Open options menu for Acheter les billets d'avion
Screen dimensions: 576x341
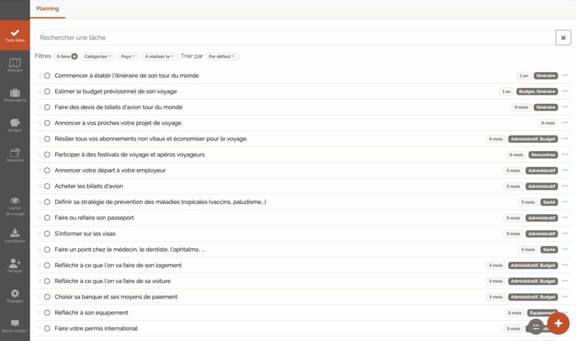coord(565,186)
